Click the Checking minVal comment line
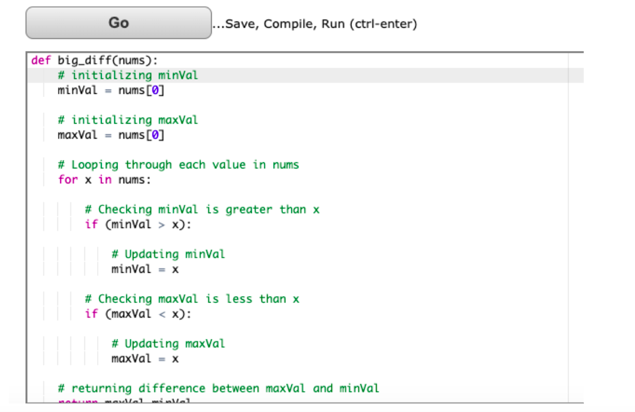Screen dimensions: 635x412 pyautogui.click(x=201, y=209)
